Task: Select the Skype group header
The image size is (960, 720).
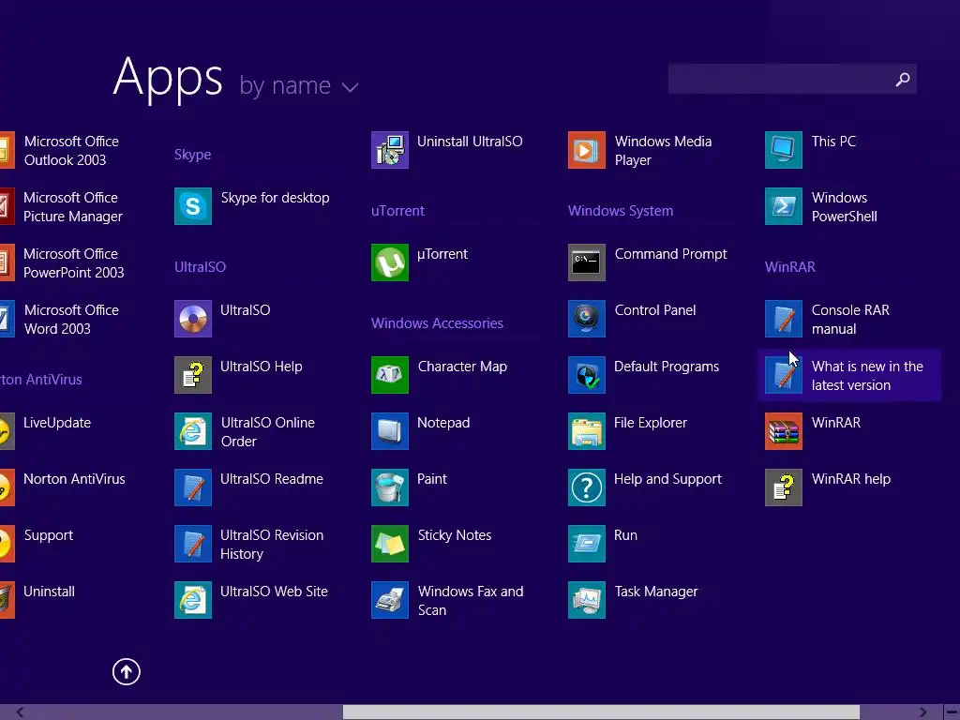Action: [192, 155]
